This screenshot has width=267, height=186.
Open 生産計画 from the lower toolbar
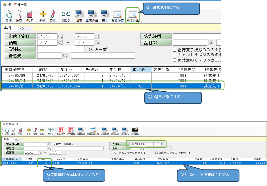105,131
